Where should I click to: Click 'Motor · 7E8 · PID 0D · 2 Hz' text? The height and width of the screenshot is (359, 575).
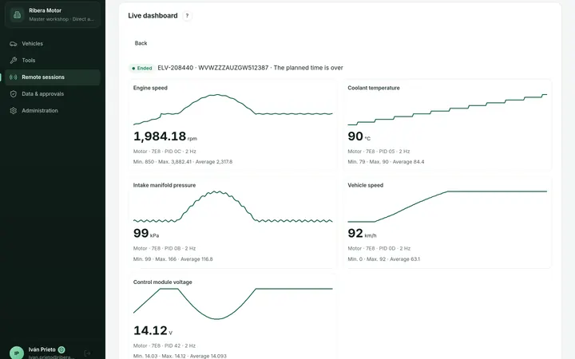tap(379, 248)
